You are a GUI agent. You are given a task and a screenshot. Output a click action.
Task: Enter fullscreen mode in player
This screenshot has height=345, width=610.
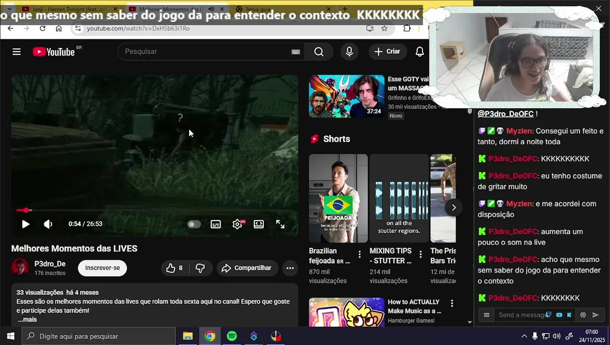tap(281, 224)
